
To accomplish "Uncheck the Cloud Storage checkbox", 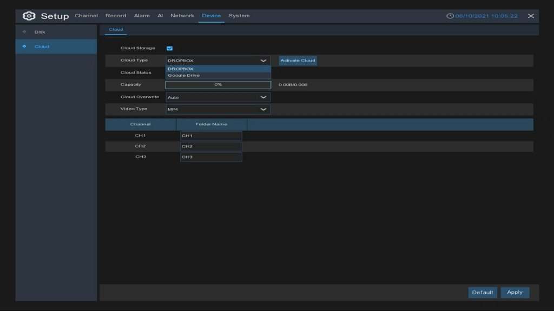I will [169, 49].
